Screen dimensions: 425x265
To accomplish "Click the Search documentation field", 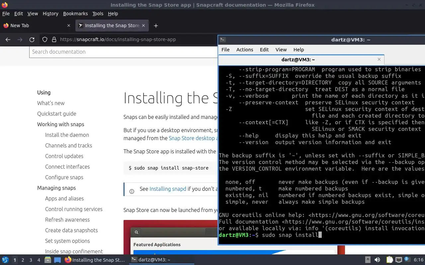I will click(x=124, y=52).
